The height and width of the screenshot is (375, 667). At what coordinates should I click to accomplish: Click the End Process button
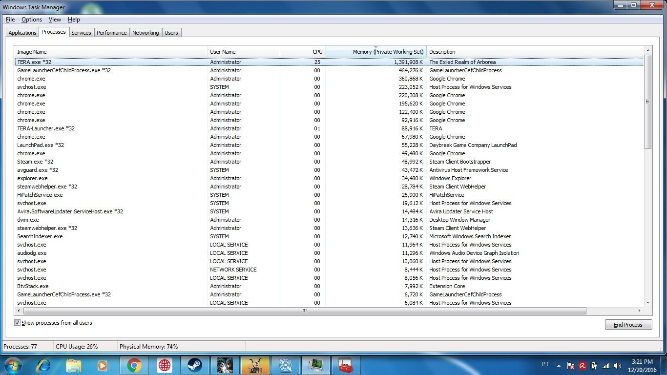(x=628, y=325)
